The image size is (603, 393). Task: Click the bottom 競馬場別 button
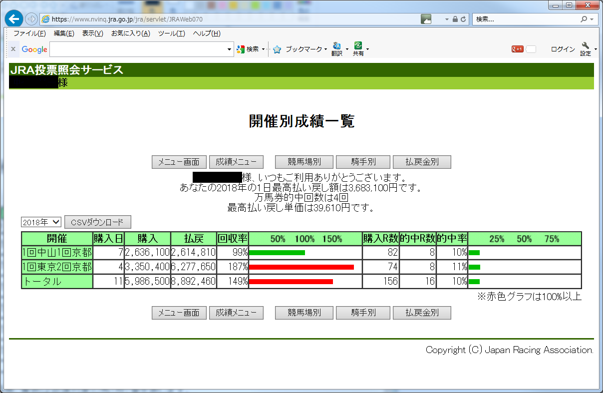[x=304, y=313]
